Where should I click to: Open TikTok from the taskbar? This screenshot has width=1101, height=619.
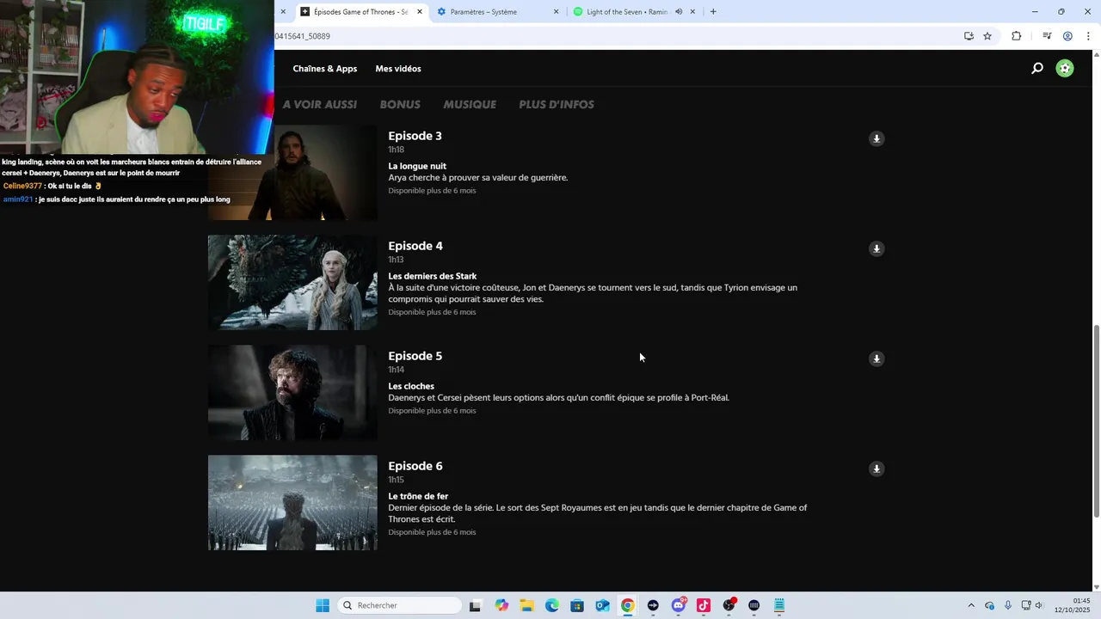704,605
